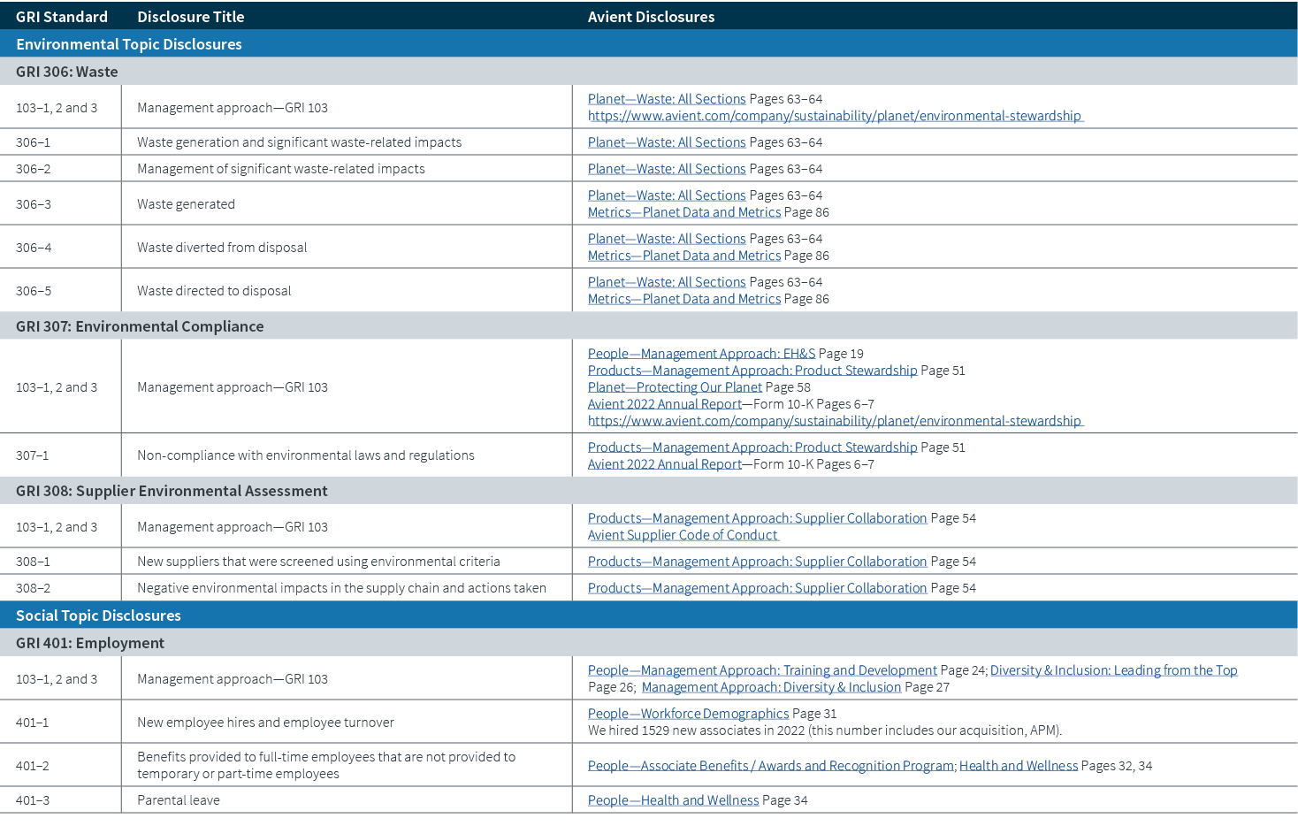Open People—Workforce Demographics link
1298x826 pixels.
click(688, 713)
